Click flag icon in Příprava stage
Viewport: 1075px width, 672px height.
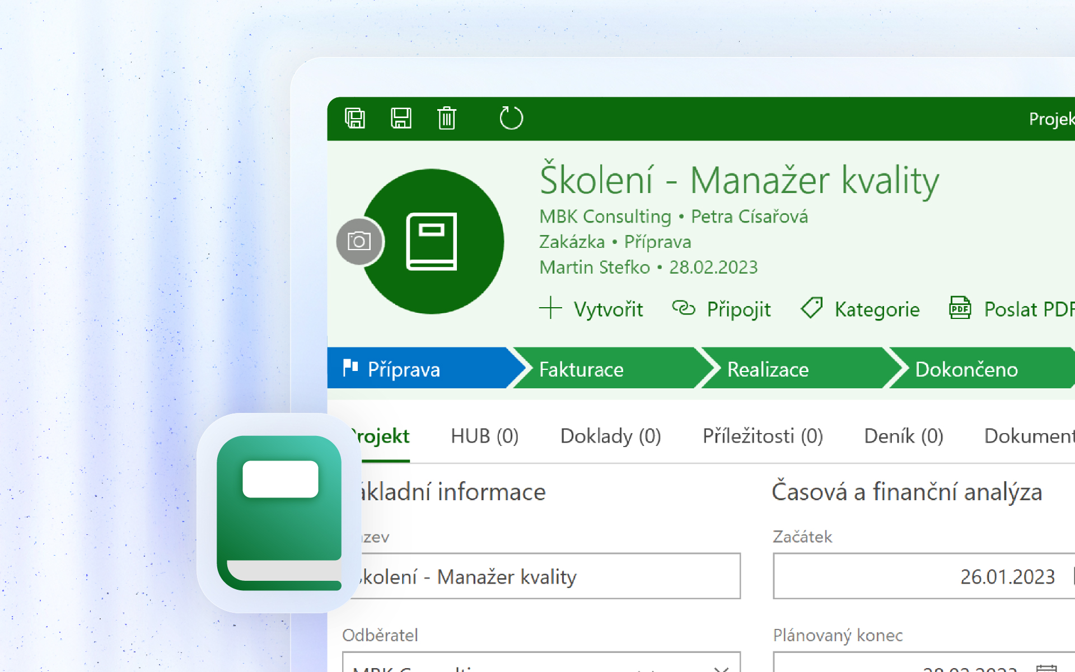pyautogui.click(x=350, y=368)
